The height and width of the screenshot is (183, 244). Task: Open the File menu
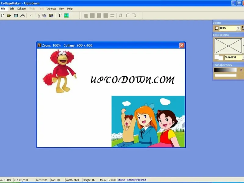pyautogui.click(x=3, y=9)
